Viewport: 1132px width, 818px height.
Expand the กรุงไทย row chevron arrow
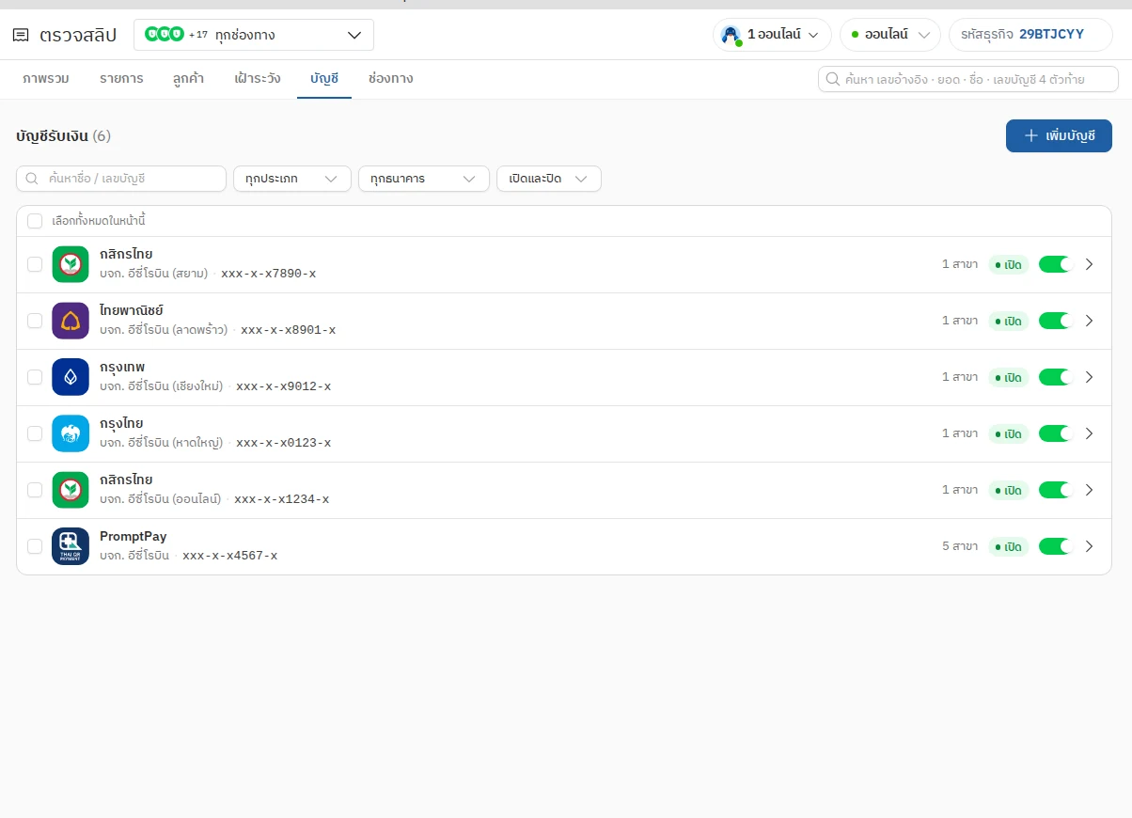coord(1090,433)
